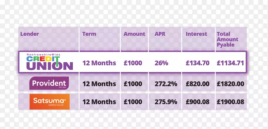This screenshot has height=129, width=268.
Task: Click the Credit Union 12 Months term
Action: (99, 63)
